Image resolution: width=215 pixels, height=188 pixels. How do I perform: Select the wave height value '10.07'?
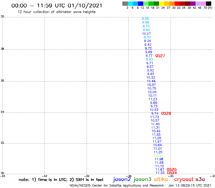tap(146, 34)
